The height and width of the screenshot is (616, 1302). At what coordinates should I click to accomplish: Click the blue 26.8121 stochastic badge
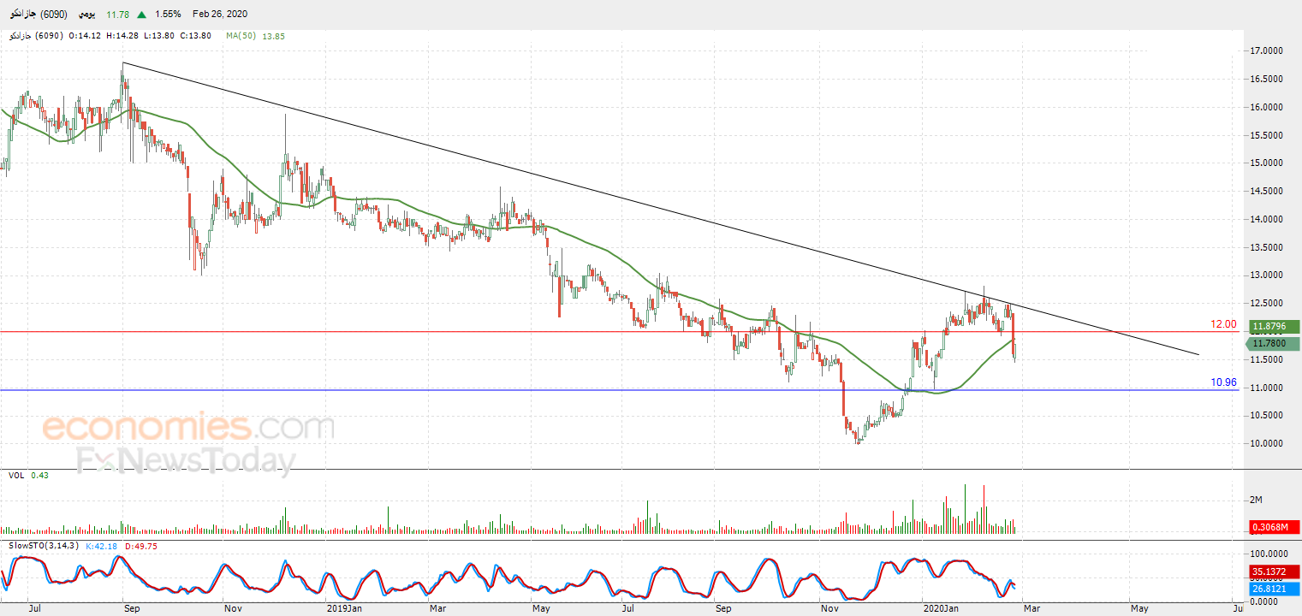tap(1275, 589)
